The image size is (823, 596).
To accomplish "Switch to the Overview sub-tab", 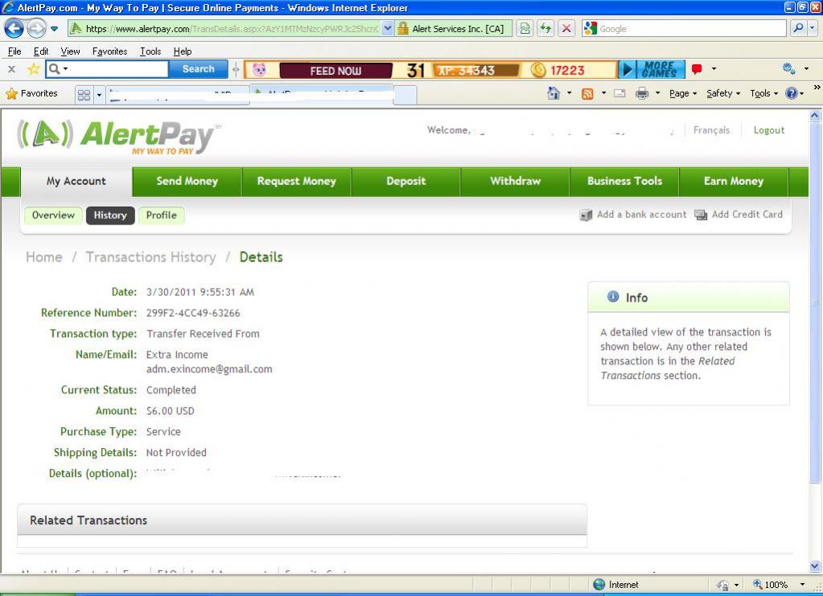I will pos(53,215).
